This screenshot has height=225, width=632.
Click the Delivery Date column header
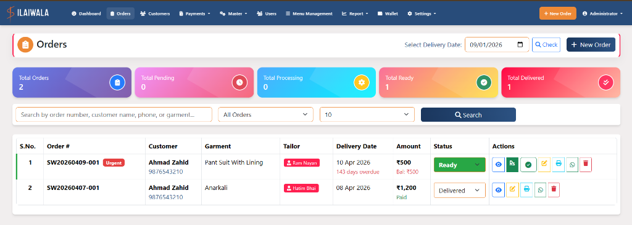tap(356, 146)
